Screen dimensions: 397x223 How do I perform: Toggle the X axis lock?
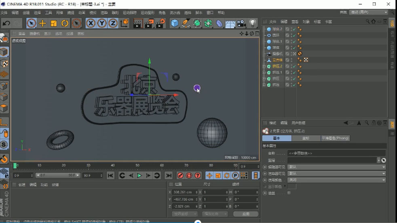click(x=91, y=23)
